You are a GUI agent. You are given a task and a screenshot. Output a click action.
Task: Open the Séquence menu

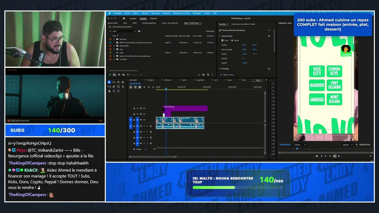[155, 13]
